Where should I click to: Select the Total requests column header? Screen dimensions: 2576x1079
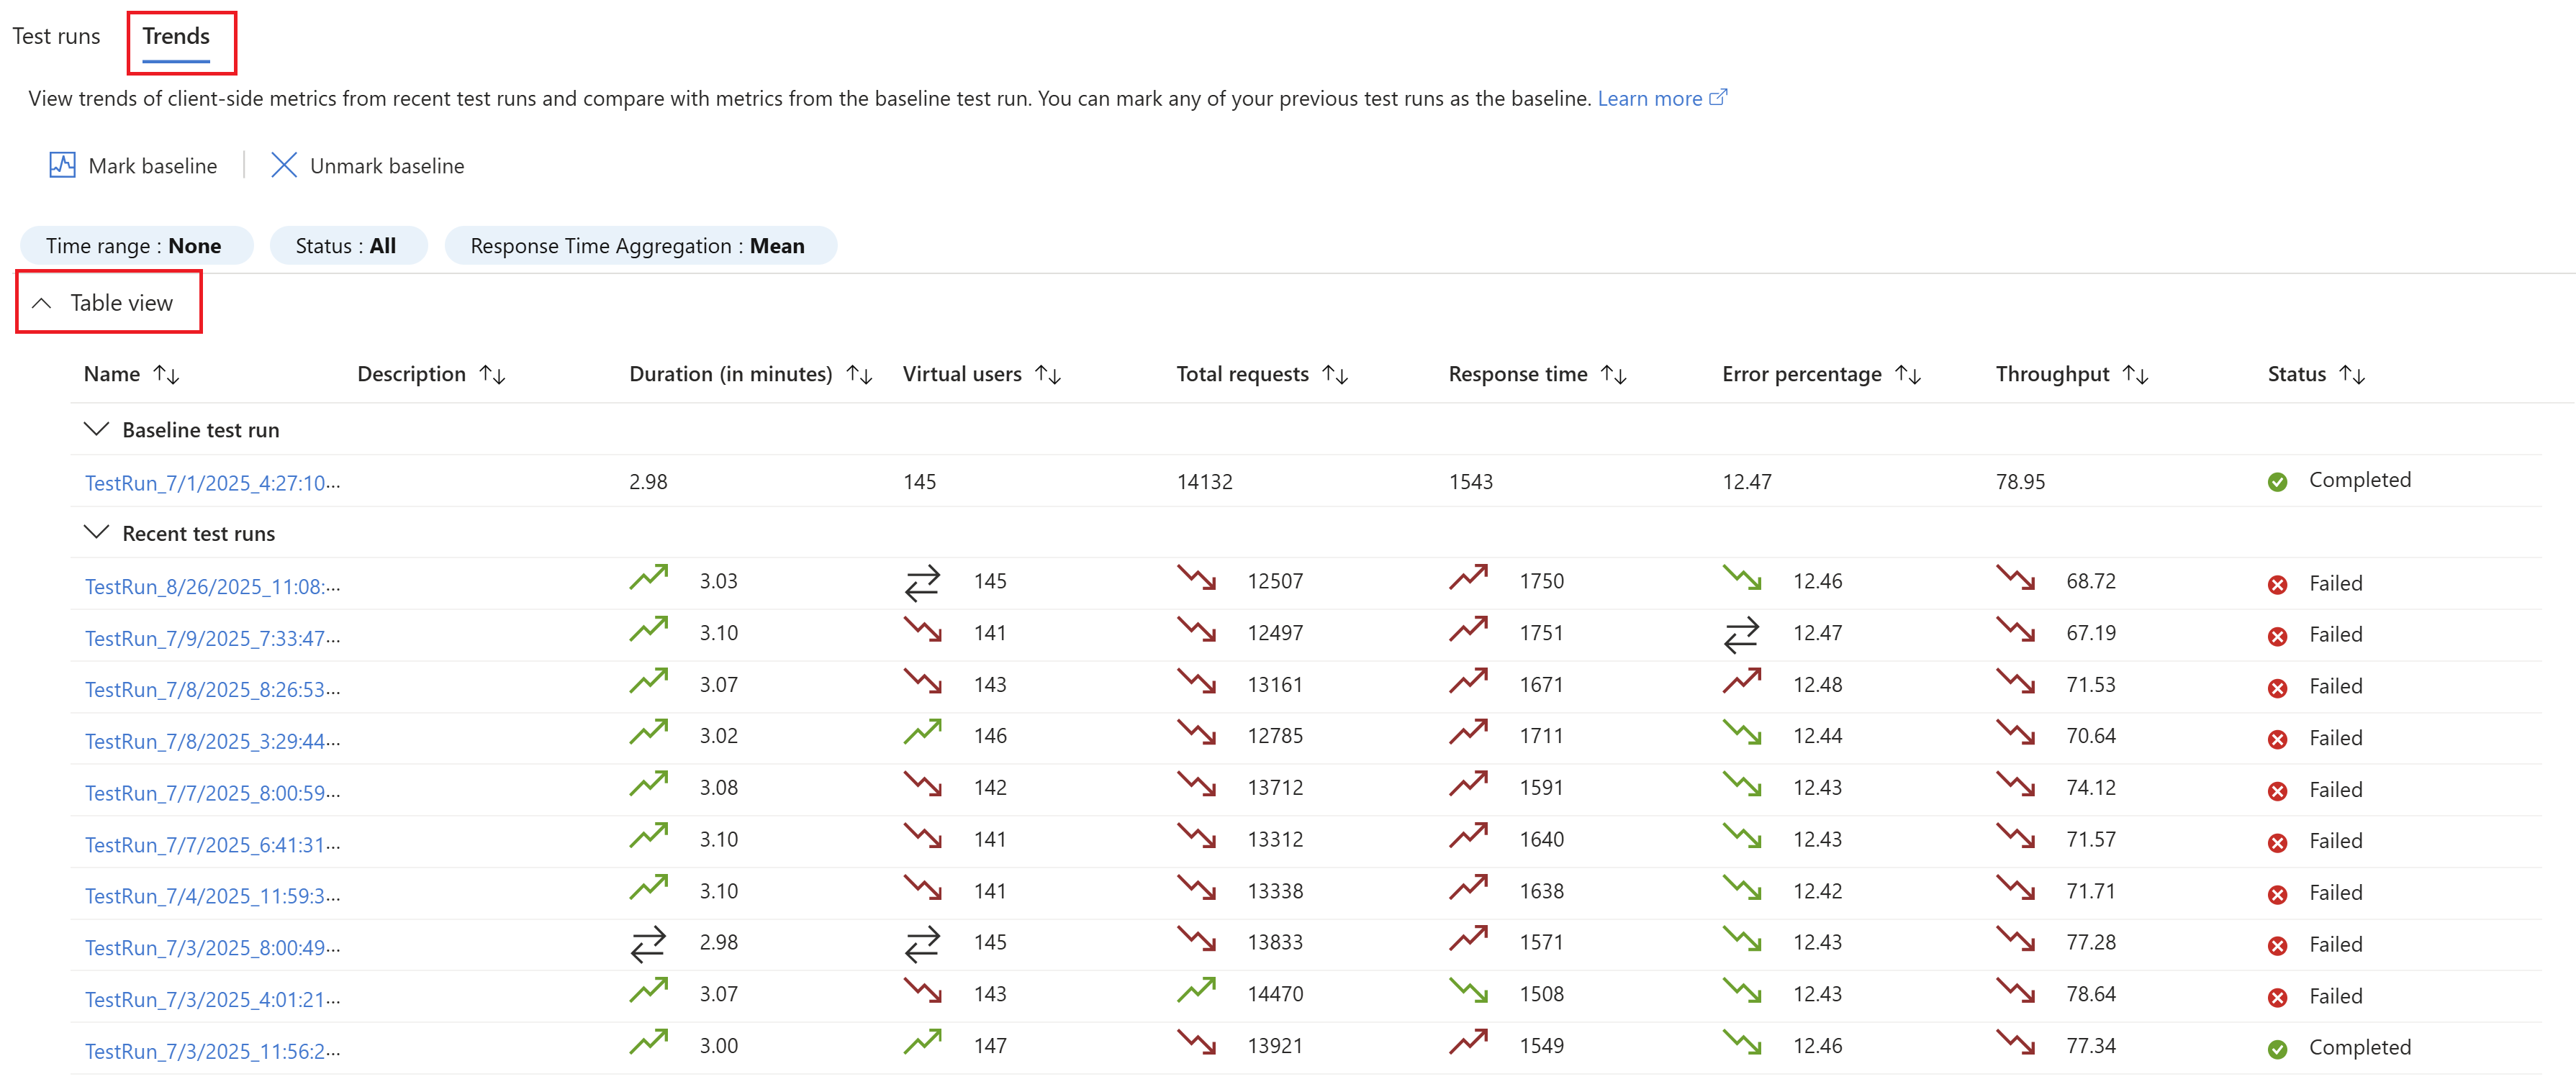(x=1242, y=375)
